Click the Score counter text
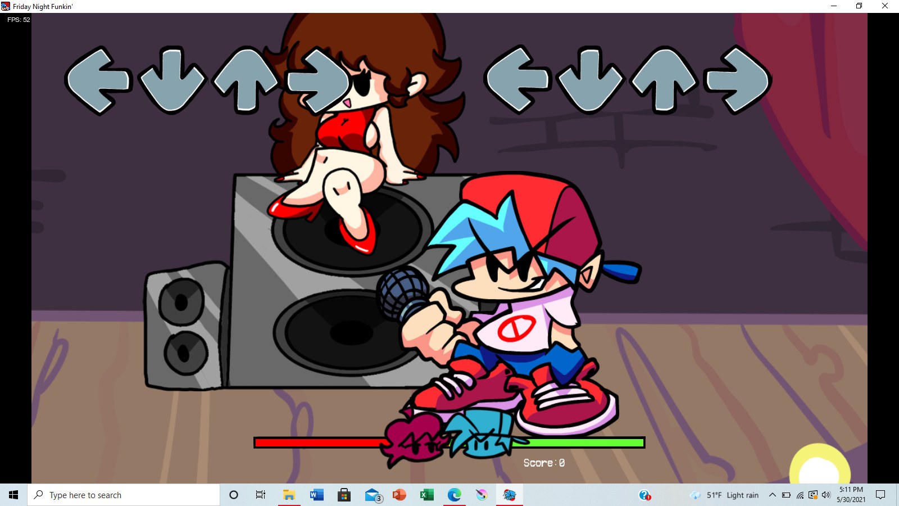This screenshot has height=506, width=899. point(544,463)
